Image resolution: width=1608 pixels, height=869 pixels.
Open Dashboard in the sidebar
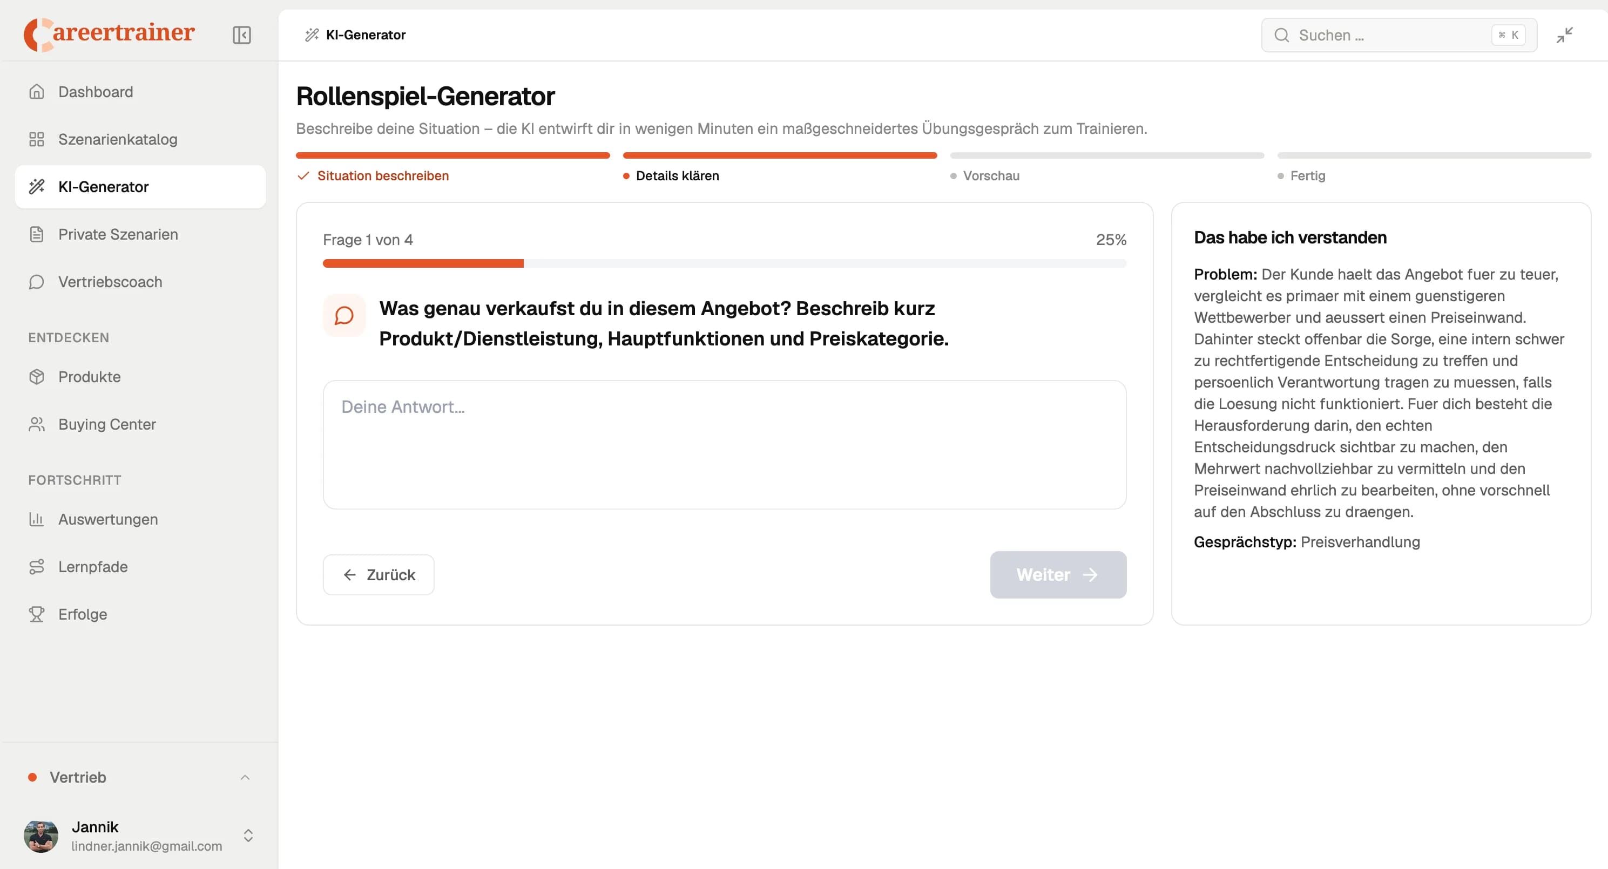coord(140,92)
